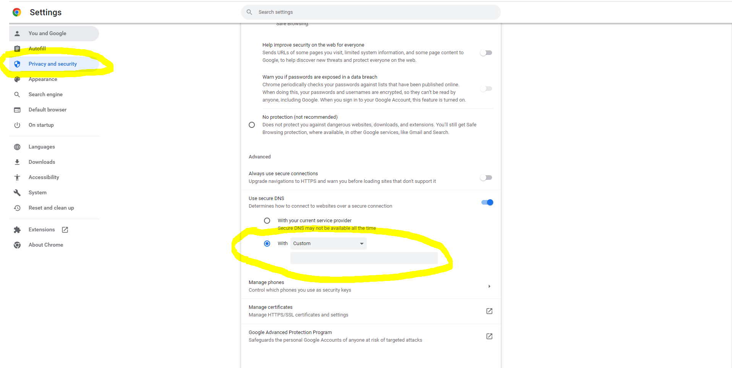Click the On startup power icon
Viewport: 732px width, 368px height.
pyautogui.click(x=17, y=125)
